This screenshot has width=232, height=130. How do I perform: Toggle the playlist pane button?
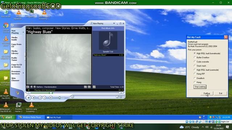pos(94,87)
